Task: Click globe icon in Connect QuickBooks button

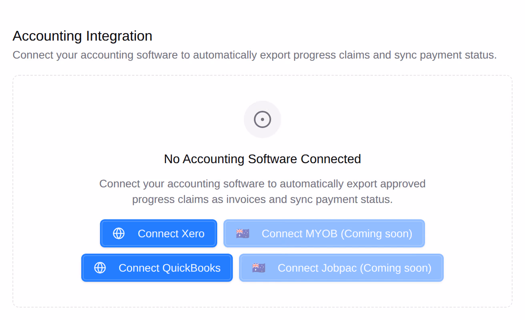Action: [x=100, y=268]
